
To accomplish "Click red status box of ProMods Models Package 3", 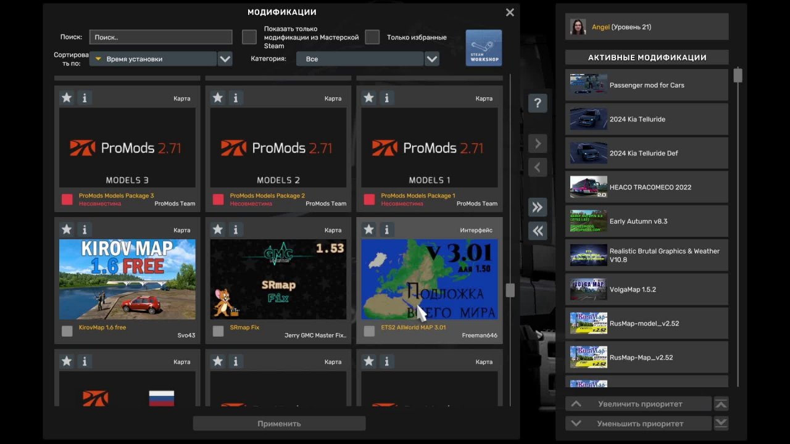I will point(67,199).
